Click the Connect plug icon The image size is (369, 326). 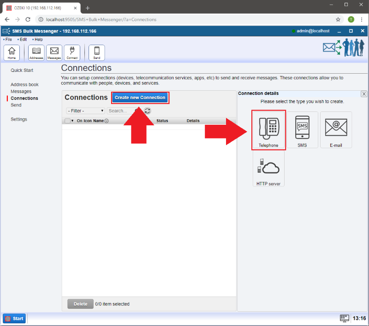pos(72,52)
